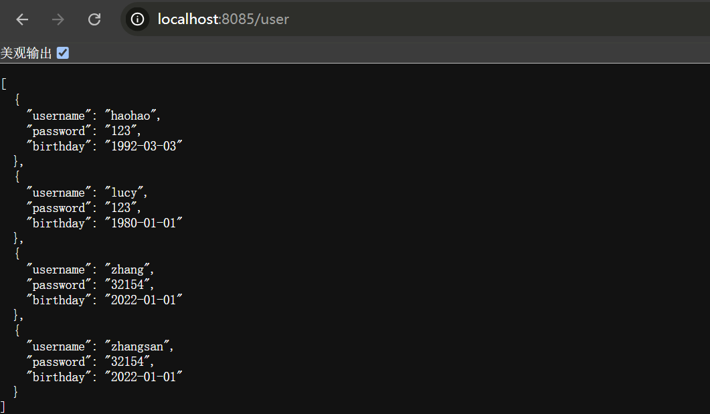710x414 pixels.
Task: Click the 美观输出 label text
Action: click(26, 54)
